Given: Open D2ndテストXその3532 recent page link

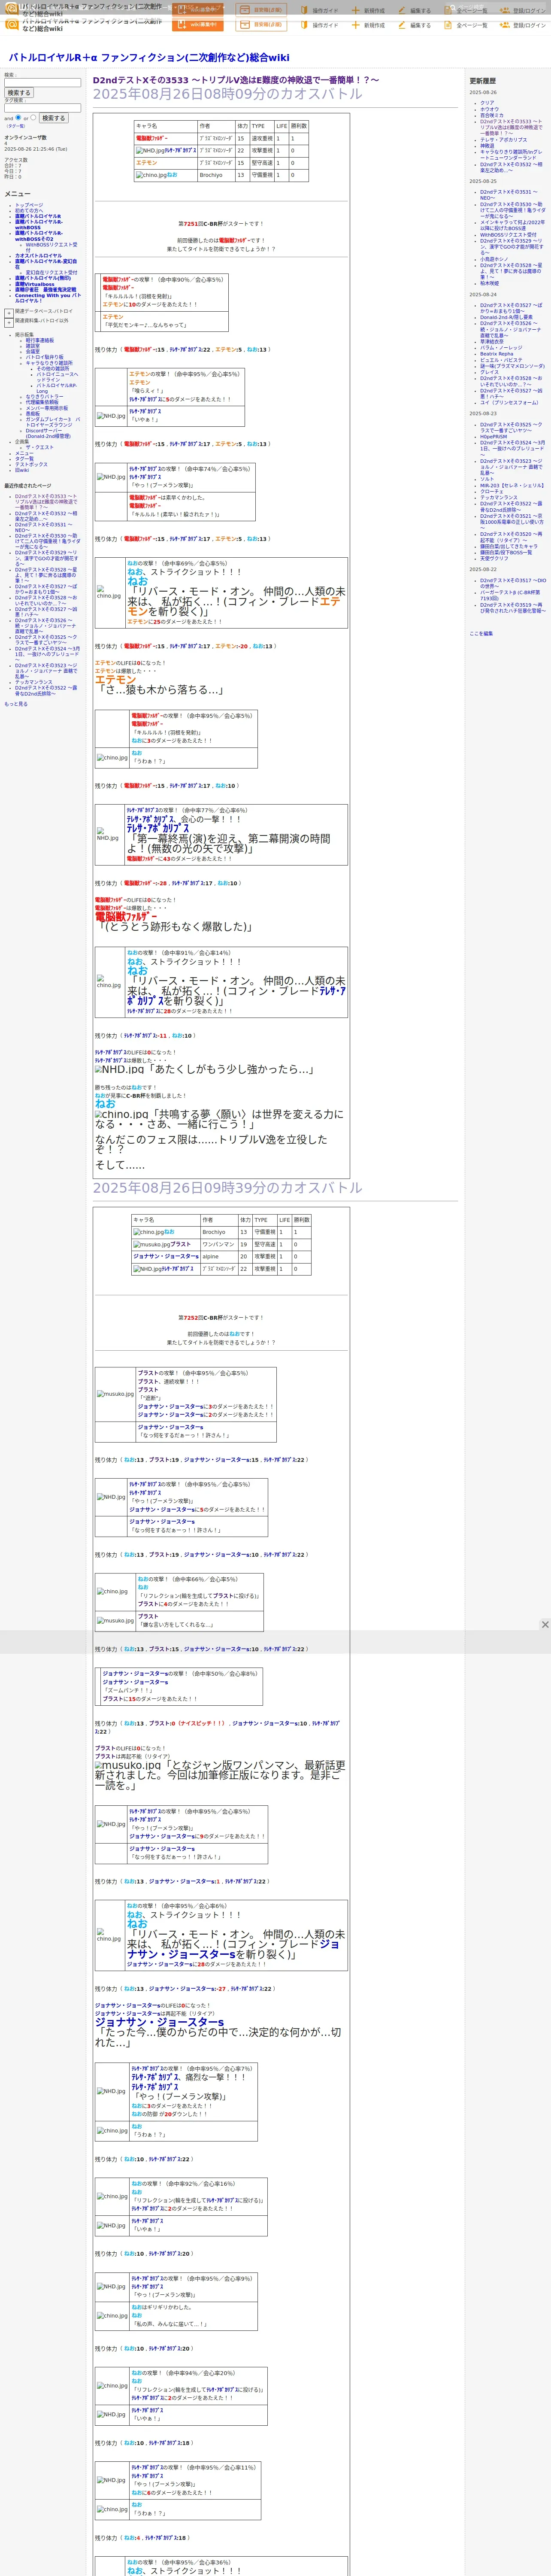Looking at the screenshot, I should tap(45, 516).
